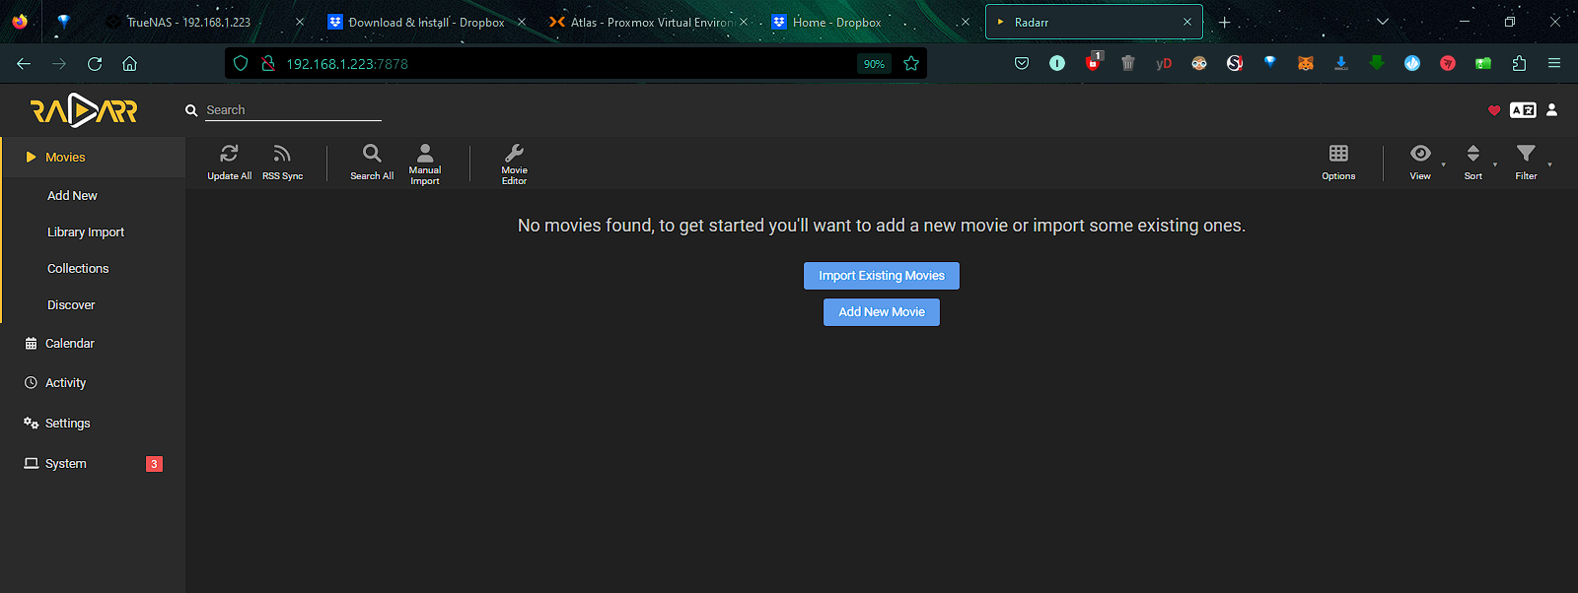Click the MetaMask fox extension icon

click(x=1306, y=63)
